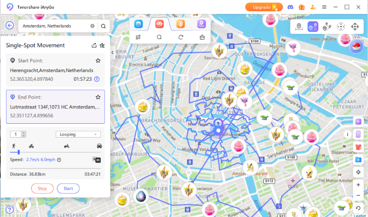Open the user account icon

coord(313,7)
